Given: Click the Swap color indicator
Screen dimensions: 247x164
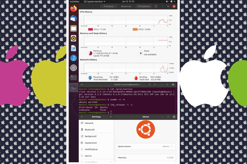Looking at the screenshot, I should click(x=141, y=53).
